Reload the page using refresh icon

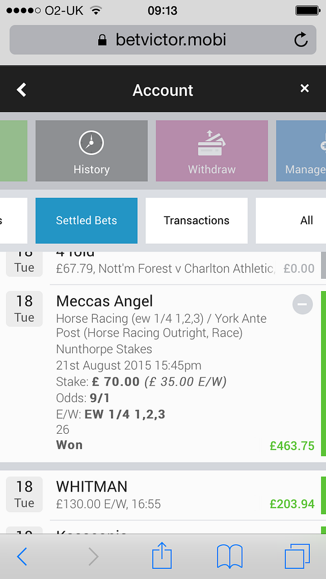click(301, 40)
